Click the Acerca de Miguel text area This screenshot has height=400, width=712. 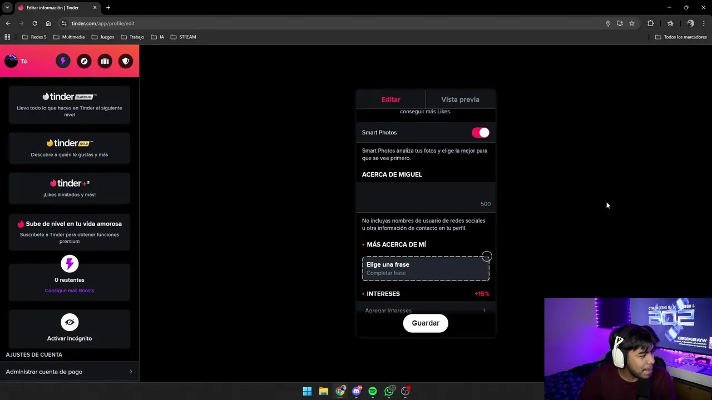click(426, 196)
